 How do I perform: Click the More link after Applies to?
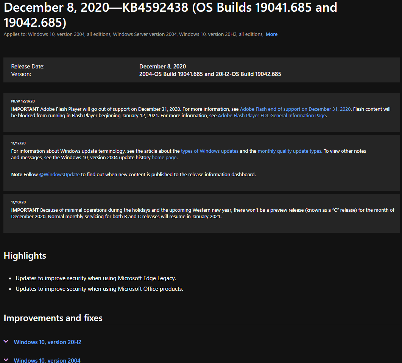[x=271, y=34]
